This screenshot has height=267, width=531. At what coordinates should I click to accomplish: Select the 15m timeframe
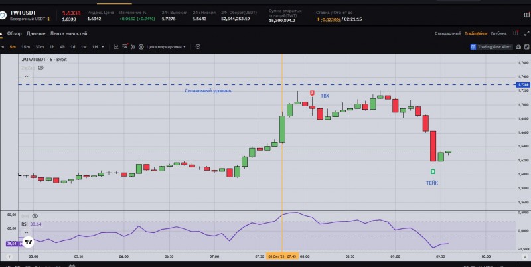click(x=25, y=47)
